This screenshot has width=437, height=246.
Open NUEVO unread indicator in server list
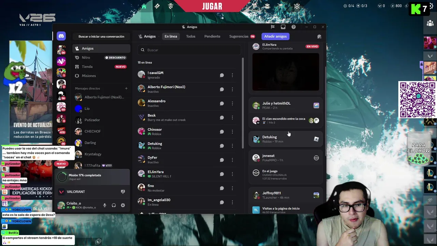pyautogui.click(x=61, y=164)
